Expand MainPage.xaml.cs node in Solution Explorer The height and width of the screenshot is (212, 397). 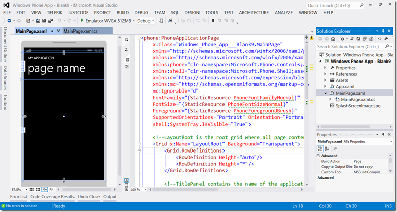(x=331, y=100)
